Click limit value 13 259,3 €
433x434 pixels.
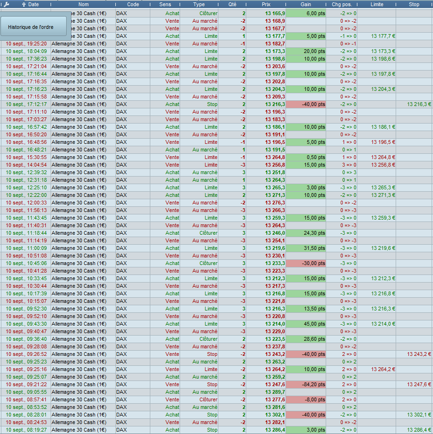pos(383,218)
